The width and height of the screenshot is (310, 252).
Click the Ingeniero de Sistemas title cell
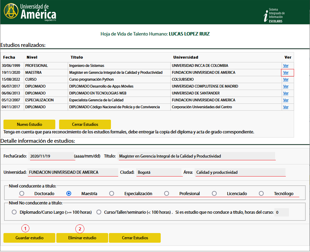[119, 65]
